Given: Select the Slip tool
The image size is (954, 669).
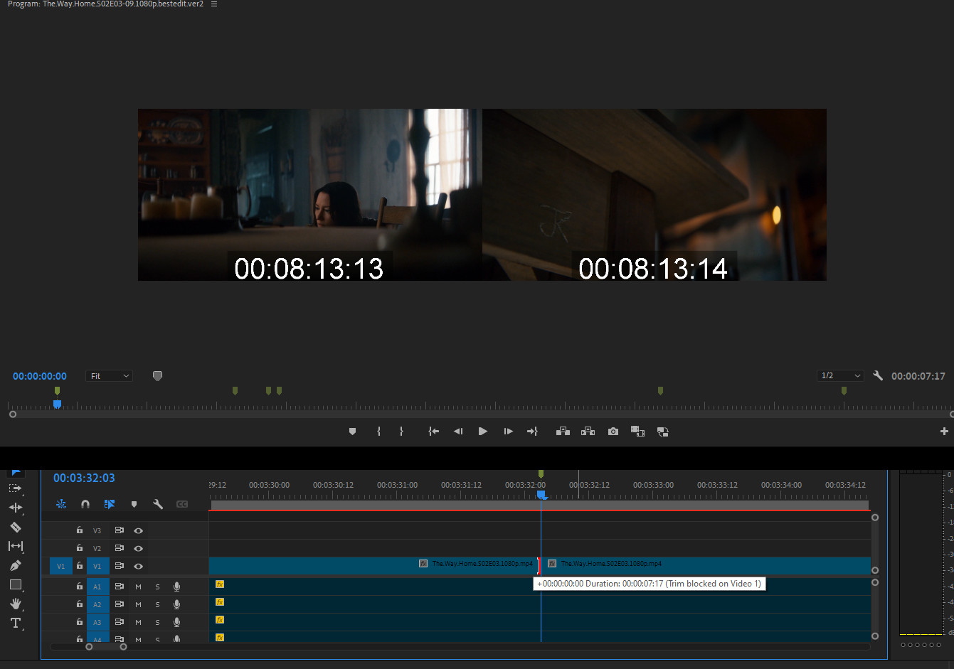Looking at the screenshot, I should click(15, 546).
